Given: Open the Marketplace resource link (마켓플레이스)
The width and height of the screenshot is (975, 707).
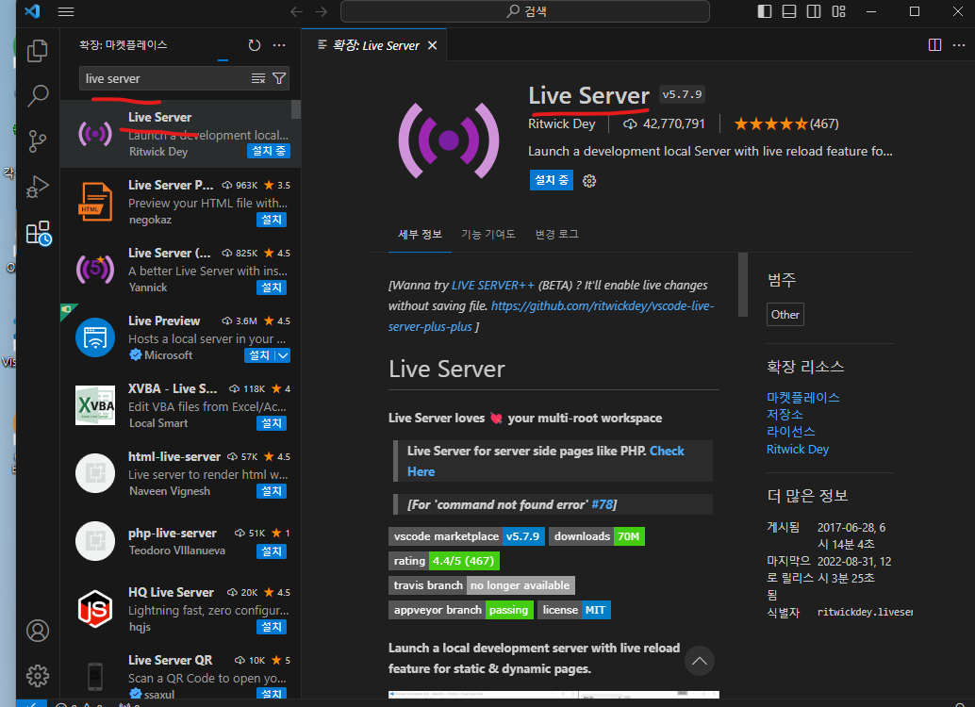Looking at the screenshot, I should click(x=802, y=398).
